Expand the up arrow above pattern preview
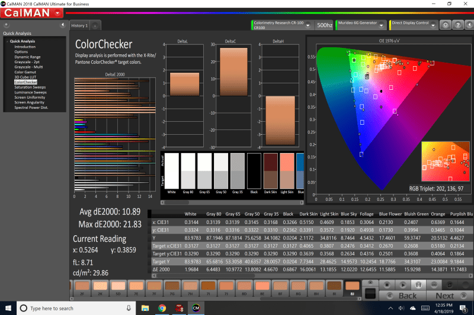This screenshot has height=315, width=474. coord(370,282)
